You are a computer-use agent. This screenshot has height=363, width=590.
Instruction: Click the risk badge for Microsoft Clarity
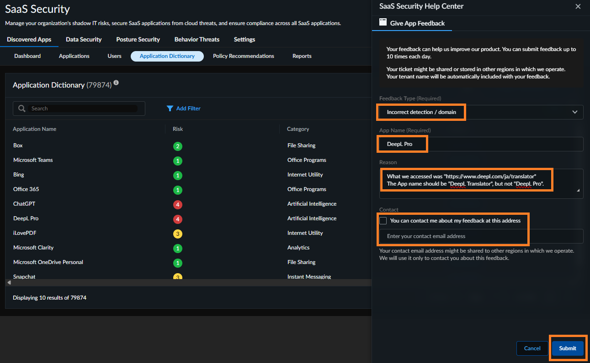(x=178, y=249)
